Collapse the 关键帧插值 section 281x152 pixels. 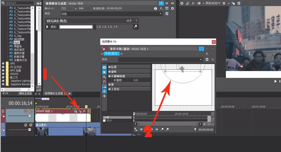coord(109,76)
